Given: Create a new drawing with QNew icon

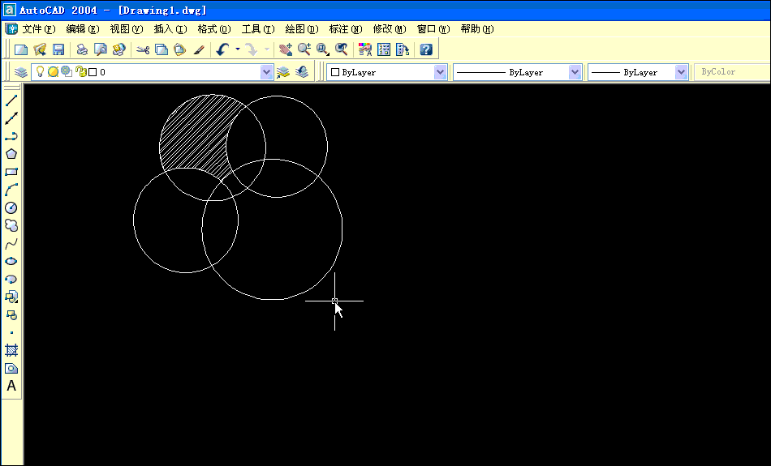Looking at the screenshot, I should click(x=21, y=49).
